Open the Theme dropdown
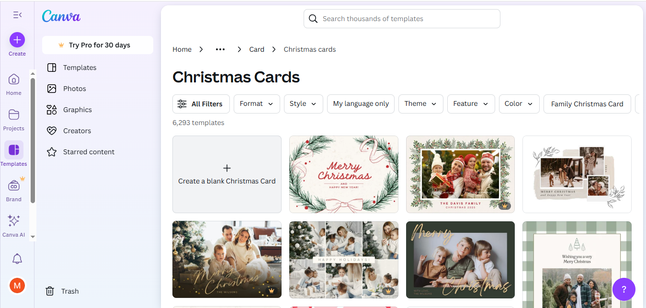This screenshot has width=646, height=308. click(420, 103)
